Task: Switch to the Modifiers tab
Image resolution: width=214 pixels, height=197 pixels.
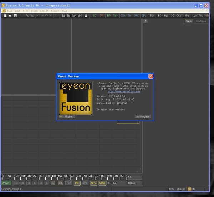Action: (201, 21)
